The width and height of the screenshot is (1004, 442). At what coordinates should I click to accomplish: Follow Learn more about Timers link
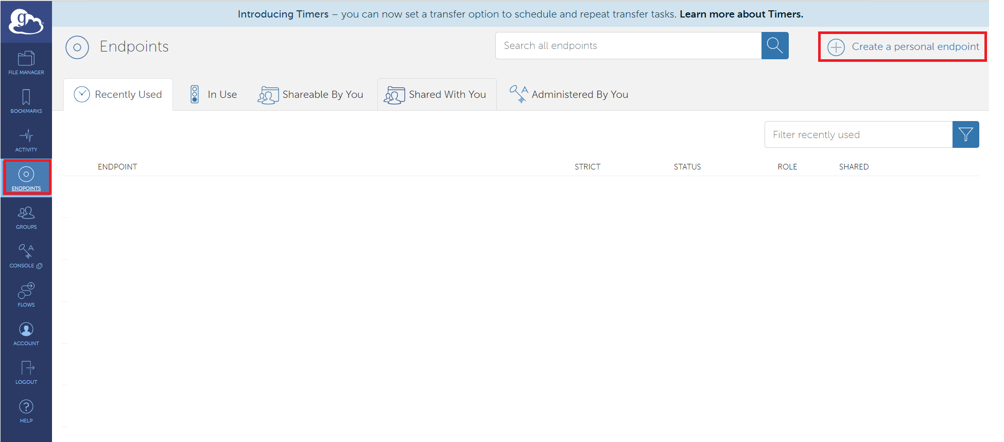click(741, 14)
